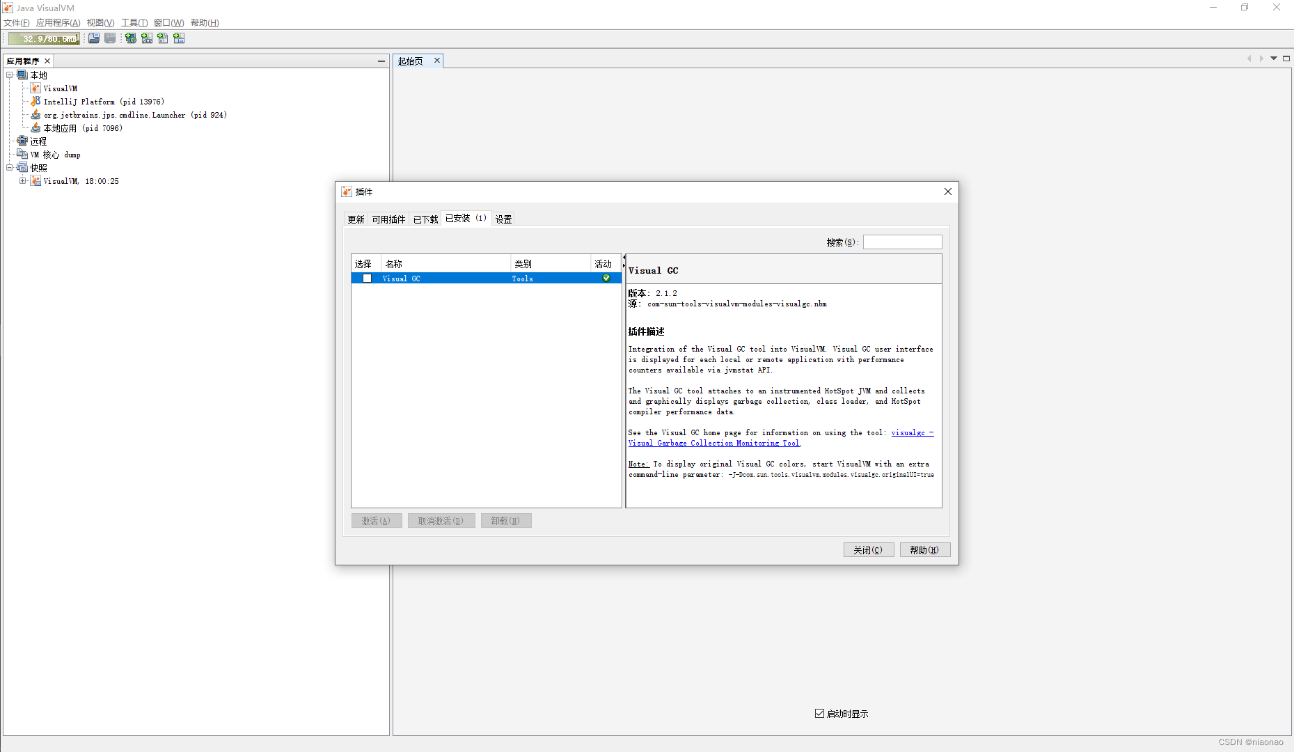
Task: Select org.jetbrains.jps.cmdline.Launcher (pid 924)
Action: pos(136,115)
